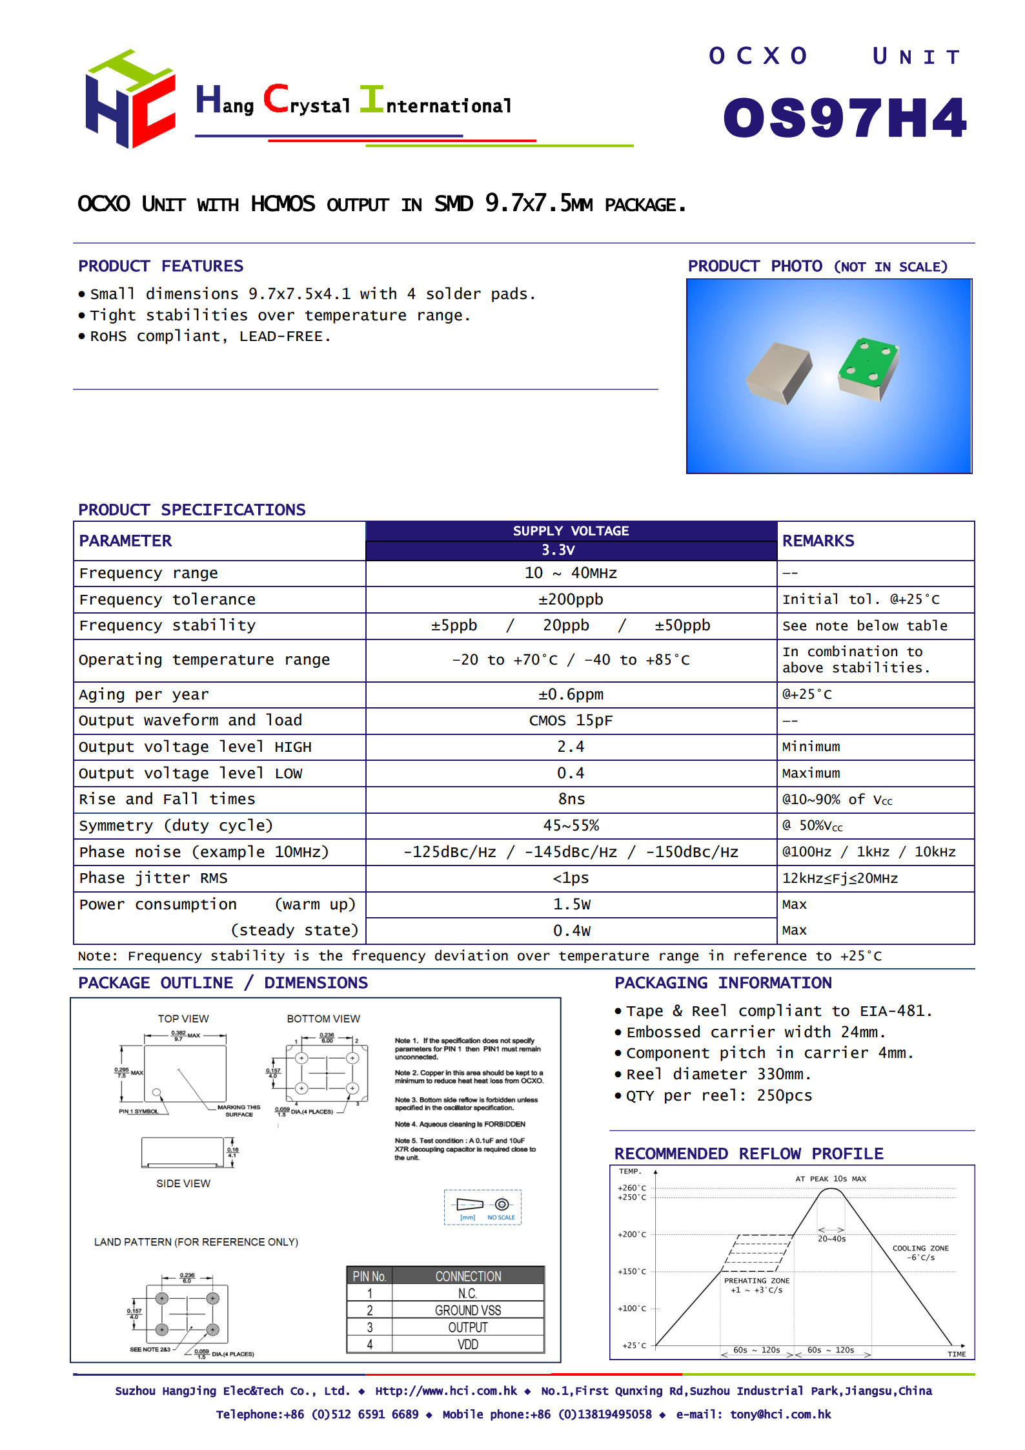Click the '10 ~ 40MHz' value
1025x1450 pixels.
pos(571,573)
